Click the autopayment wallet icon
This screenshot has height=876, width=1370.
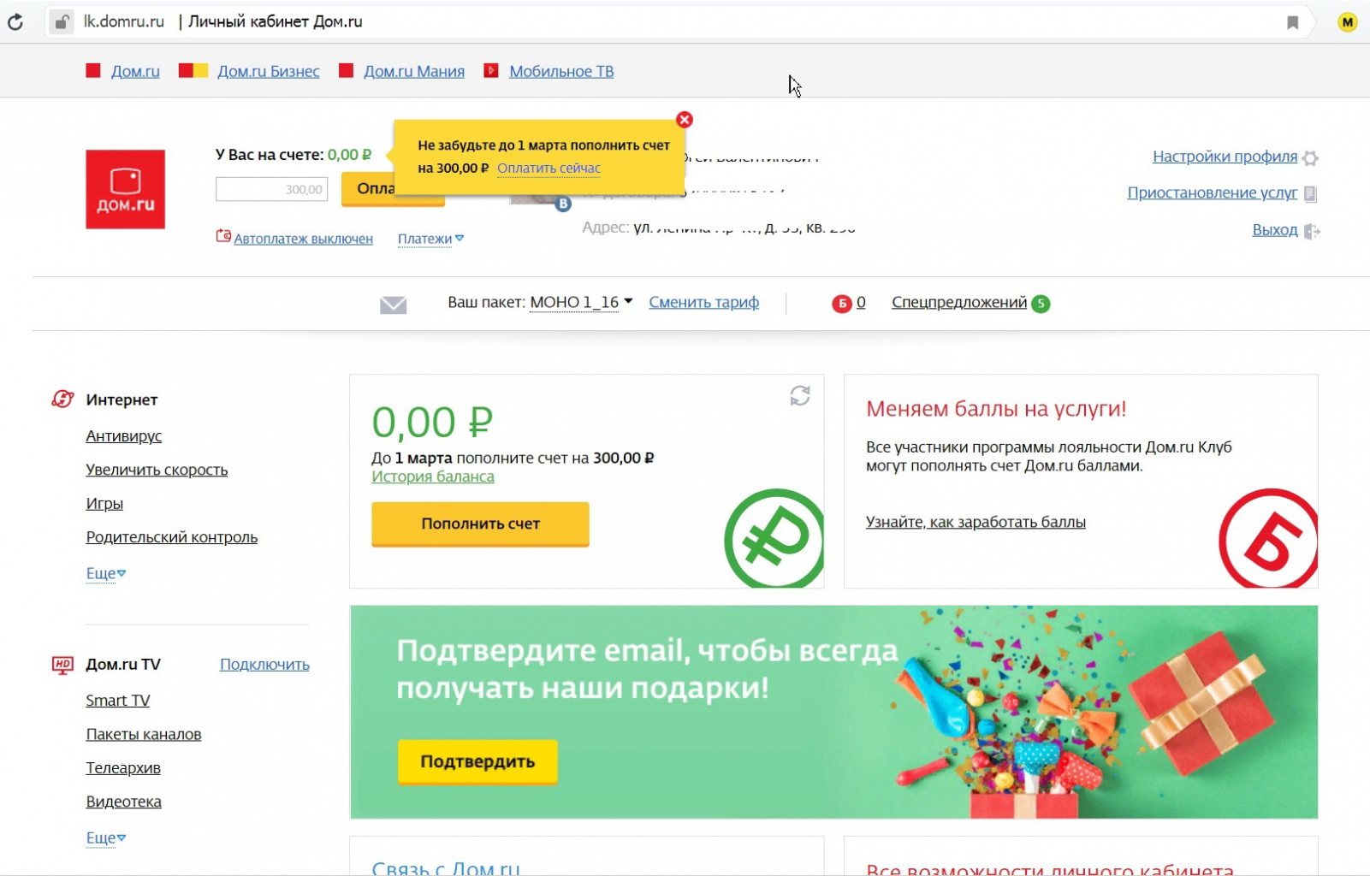[x=223, y=236]
